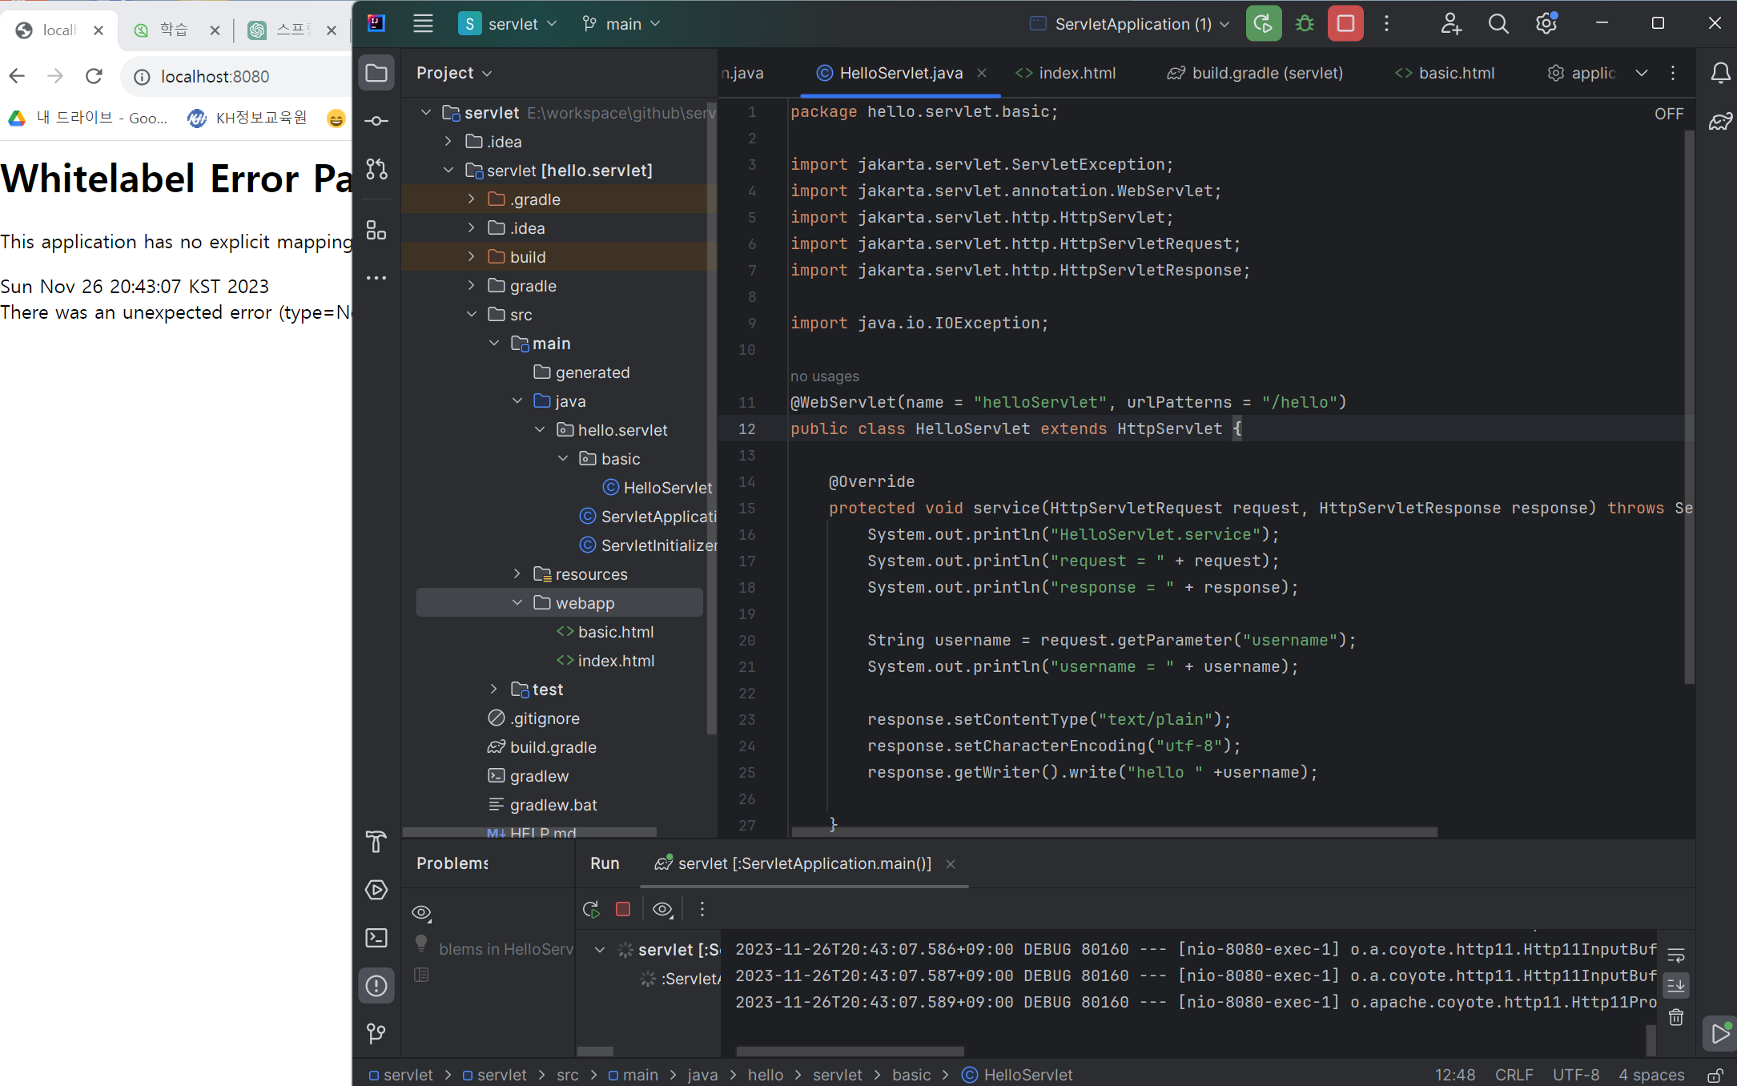Open the Git tool window icon
The width and height of the screenshot is (1737, 1086).
click(x=376, y=1033)
